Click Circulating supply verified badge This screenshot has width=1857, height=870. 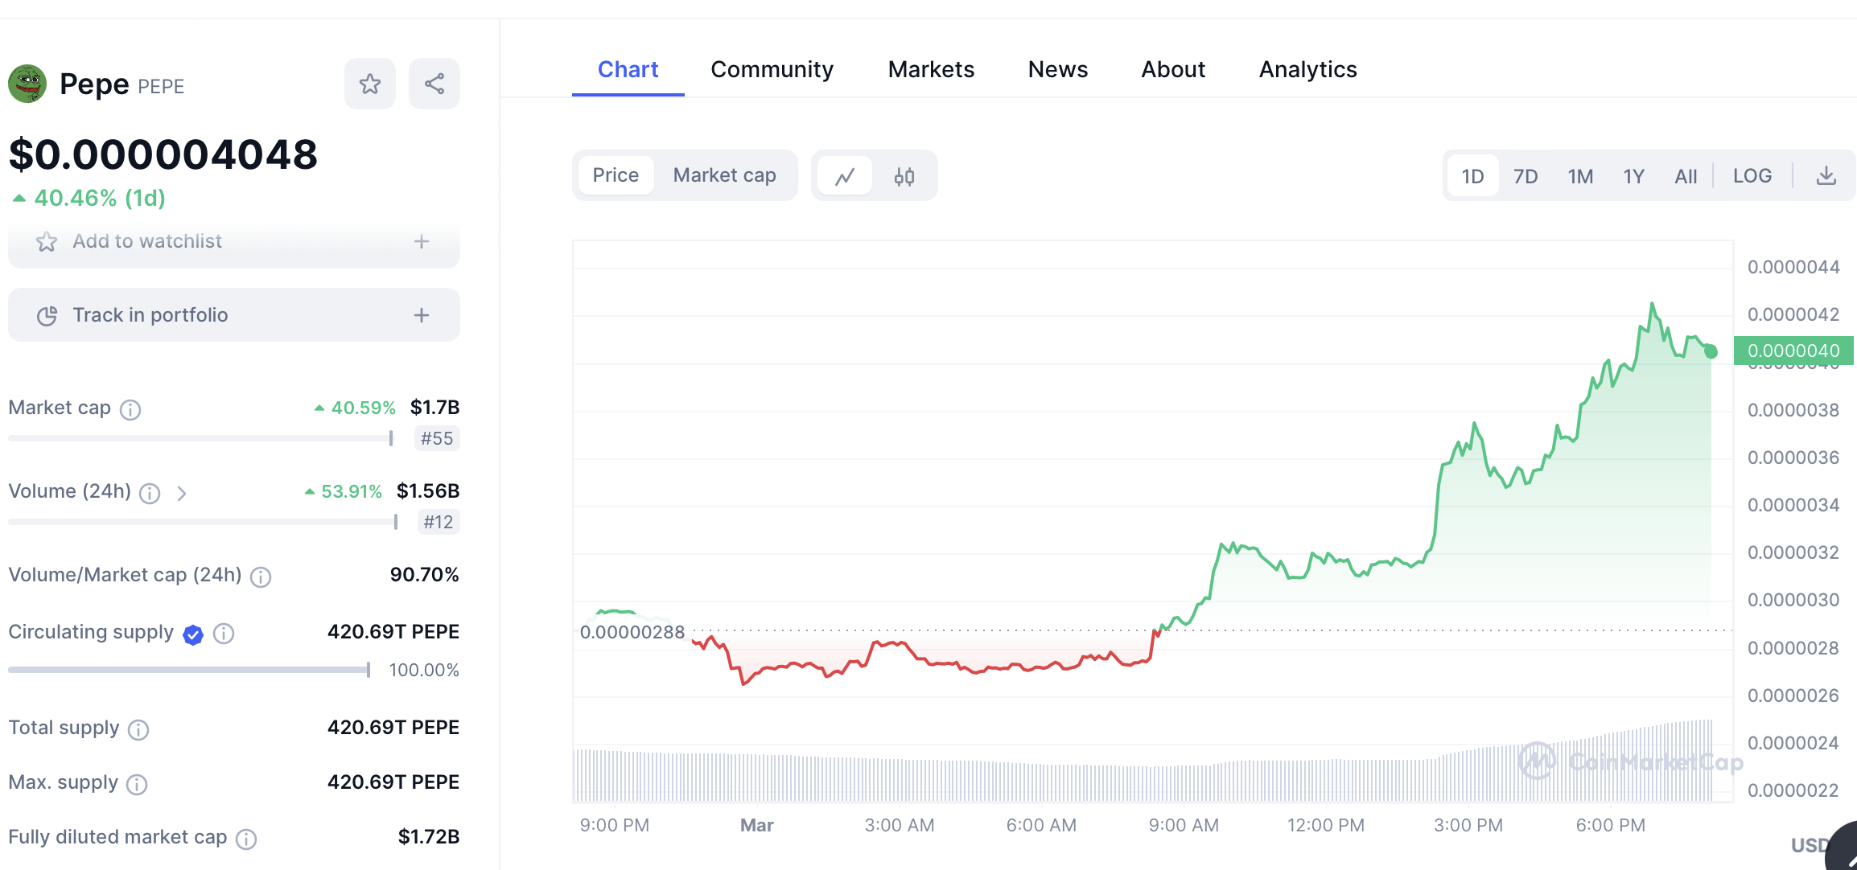[x=193, y=634]
